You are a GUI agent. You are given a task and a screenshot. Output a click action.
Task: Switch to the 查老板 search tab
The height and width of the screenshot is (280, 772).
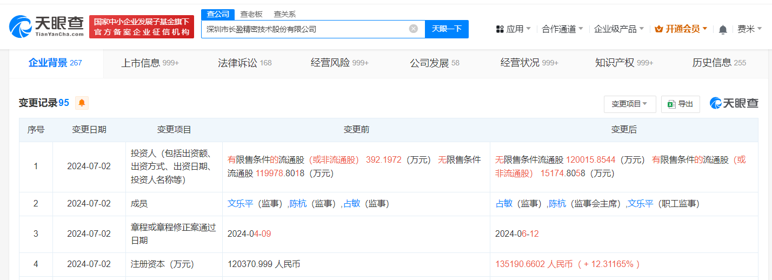click(x=251, y=14)
